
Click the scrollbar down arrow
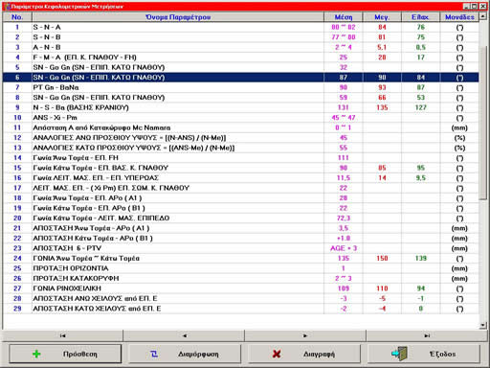tap(483, 325)
